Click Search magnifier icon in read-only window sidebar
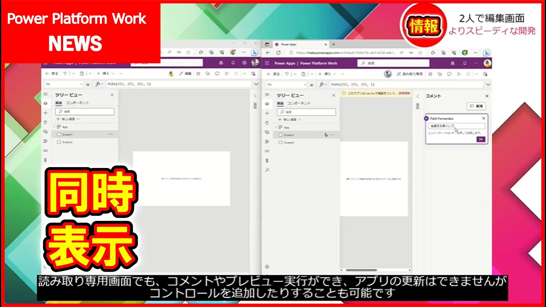 tap(267, 170)
